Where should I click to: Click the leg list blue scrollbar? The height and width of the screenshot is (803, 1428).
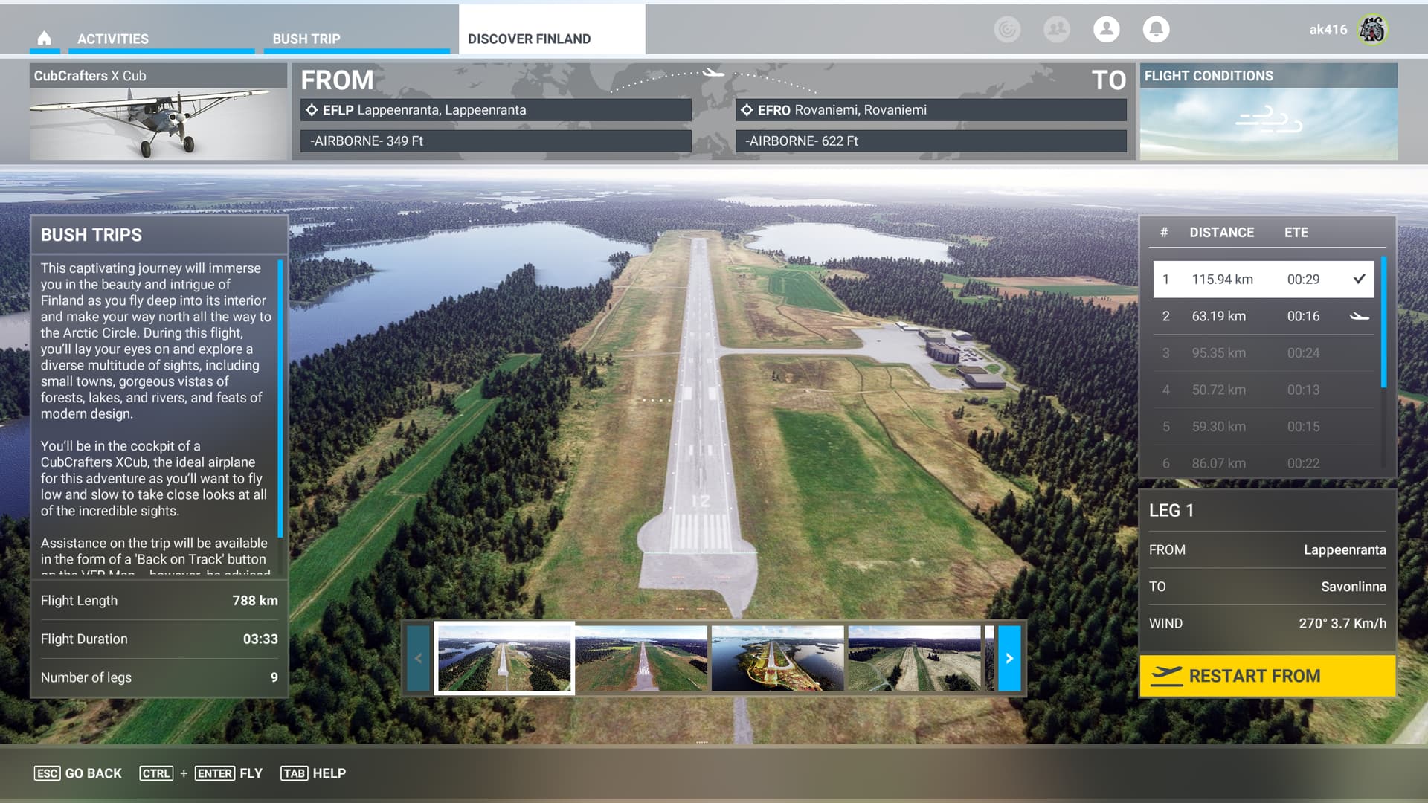(1383, 322)
